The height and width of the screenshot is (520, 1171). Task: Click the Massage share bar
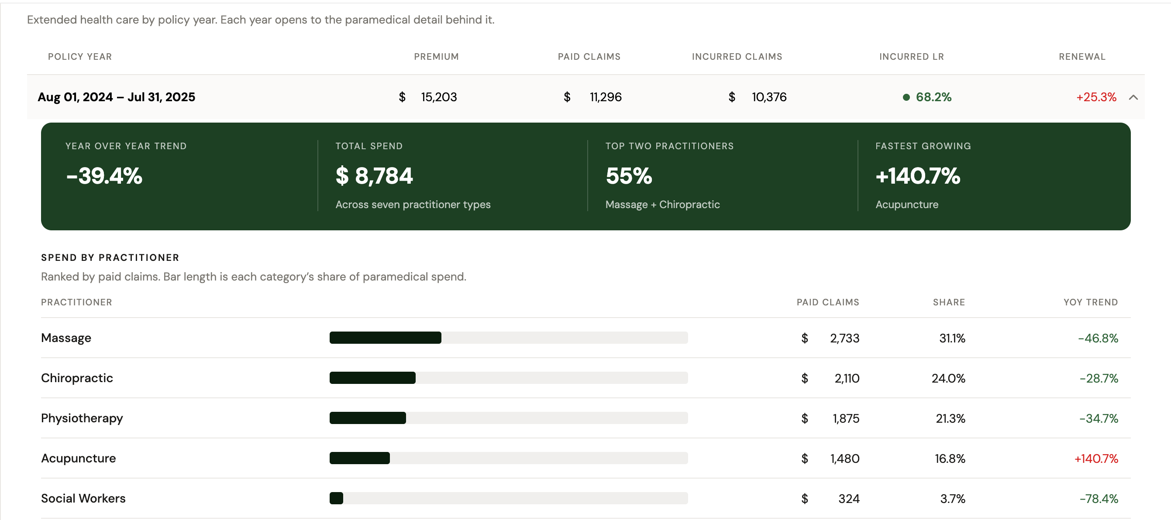coord(509,338)
